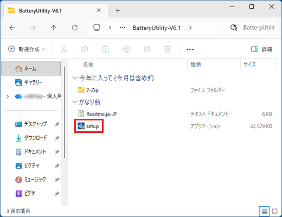Click the PC monitor icon in address bar

pos(97,28)
